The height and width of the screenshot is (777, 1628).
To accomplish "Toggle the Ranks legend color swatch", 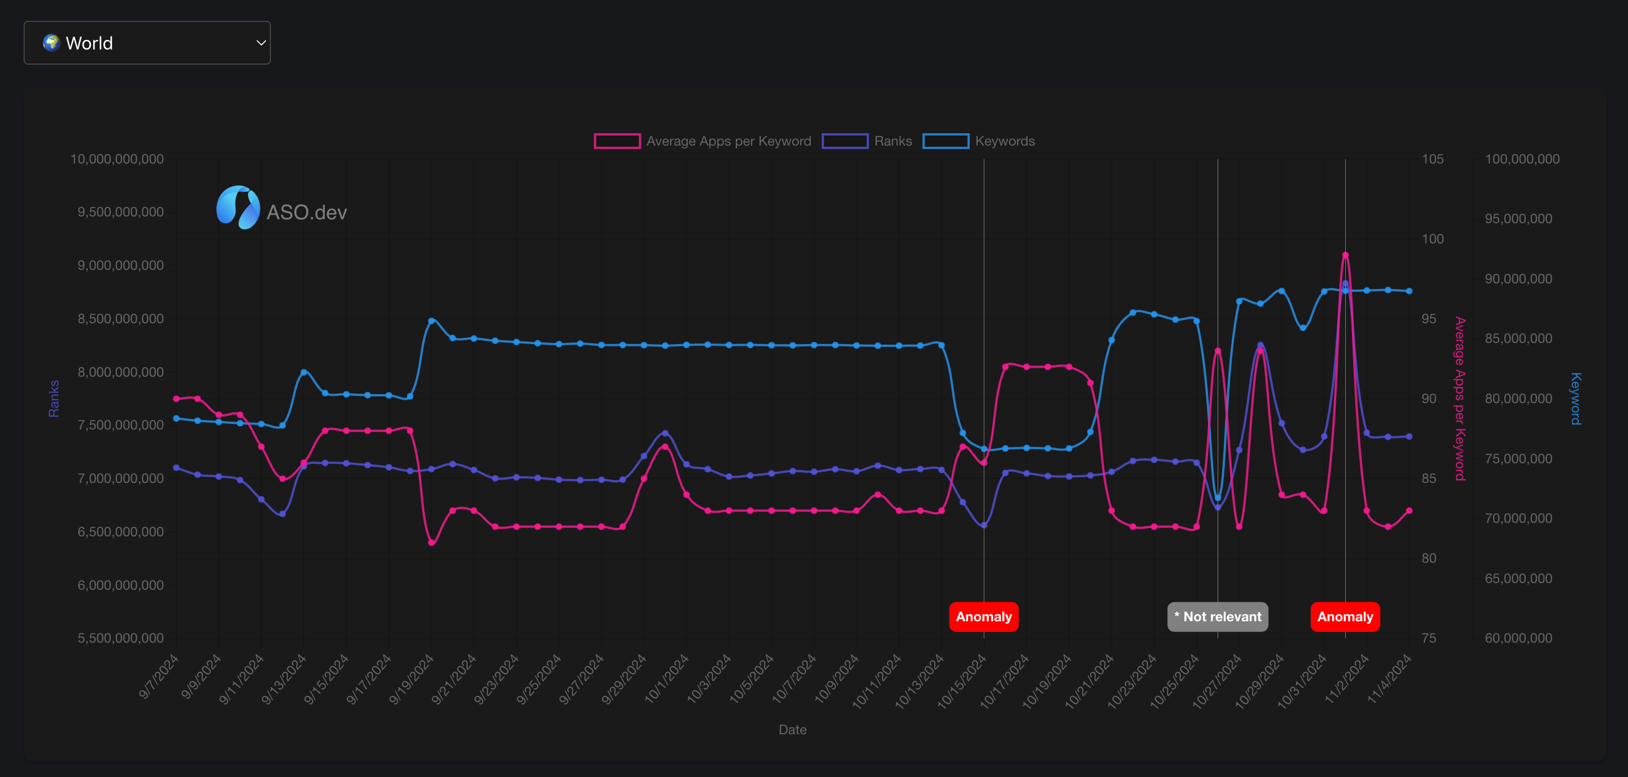I will pos(845,141).
